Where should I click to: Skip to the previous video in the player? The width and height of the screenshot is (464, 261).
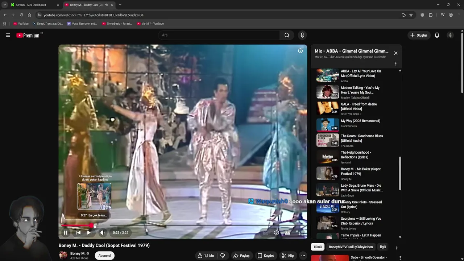pyautogui.click(x=78, y=233)
